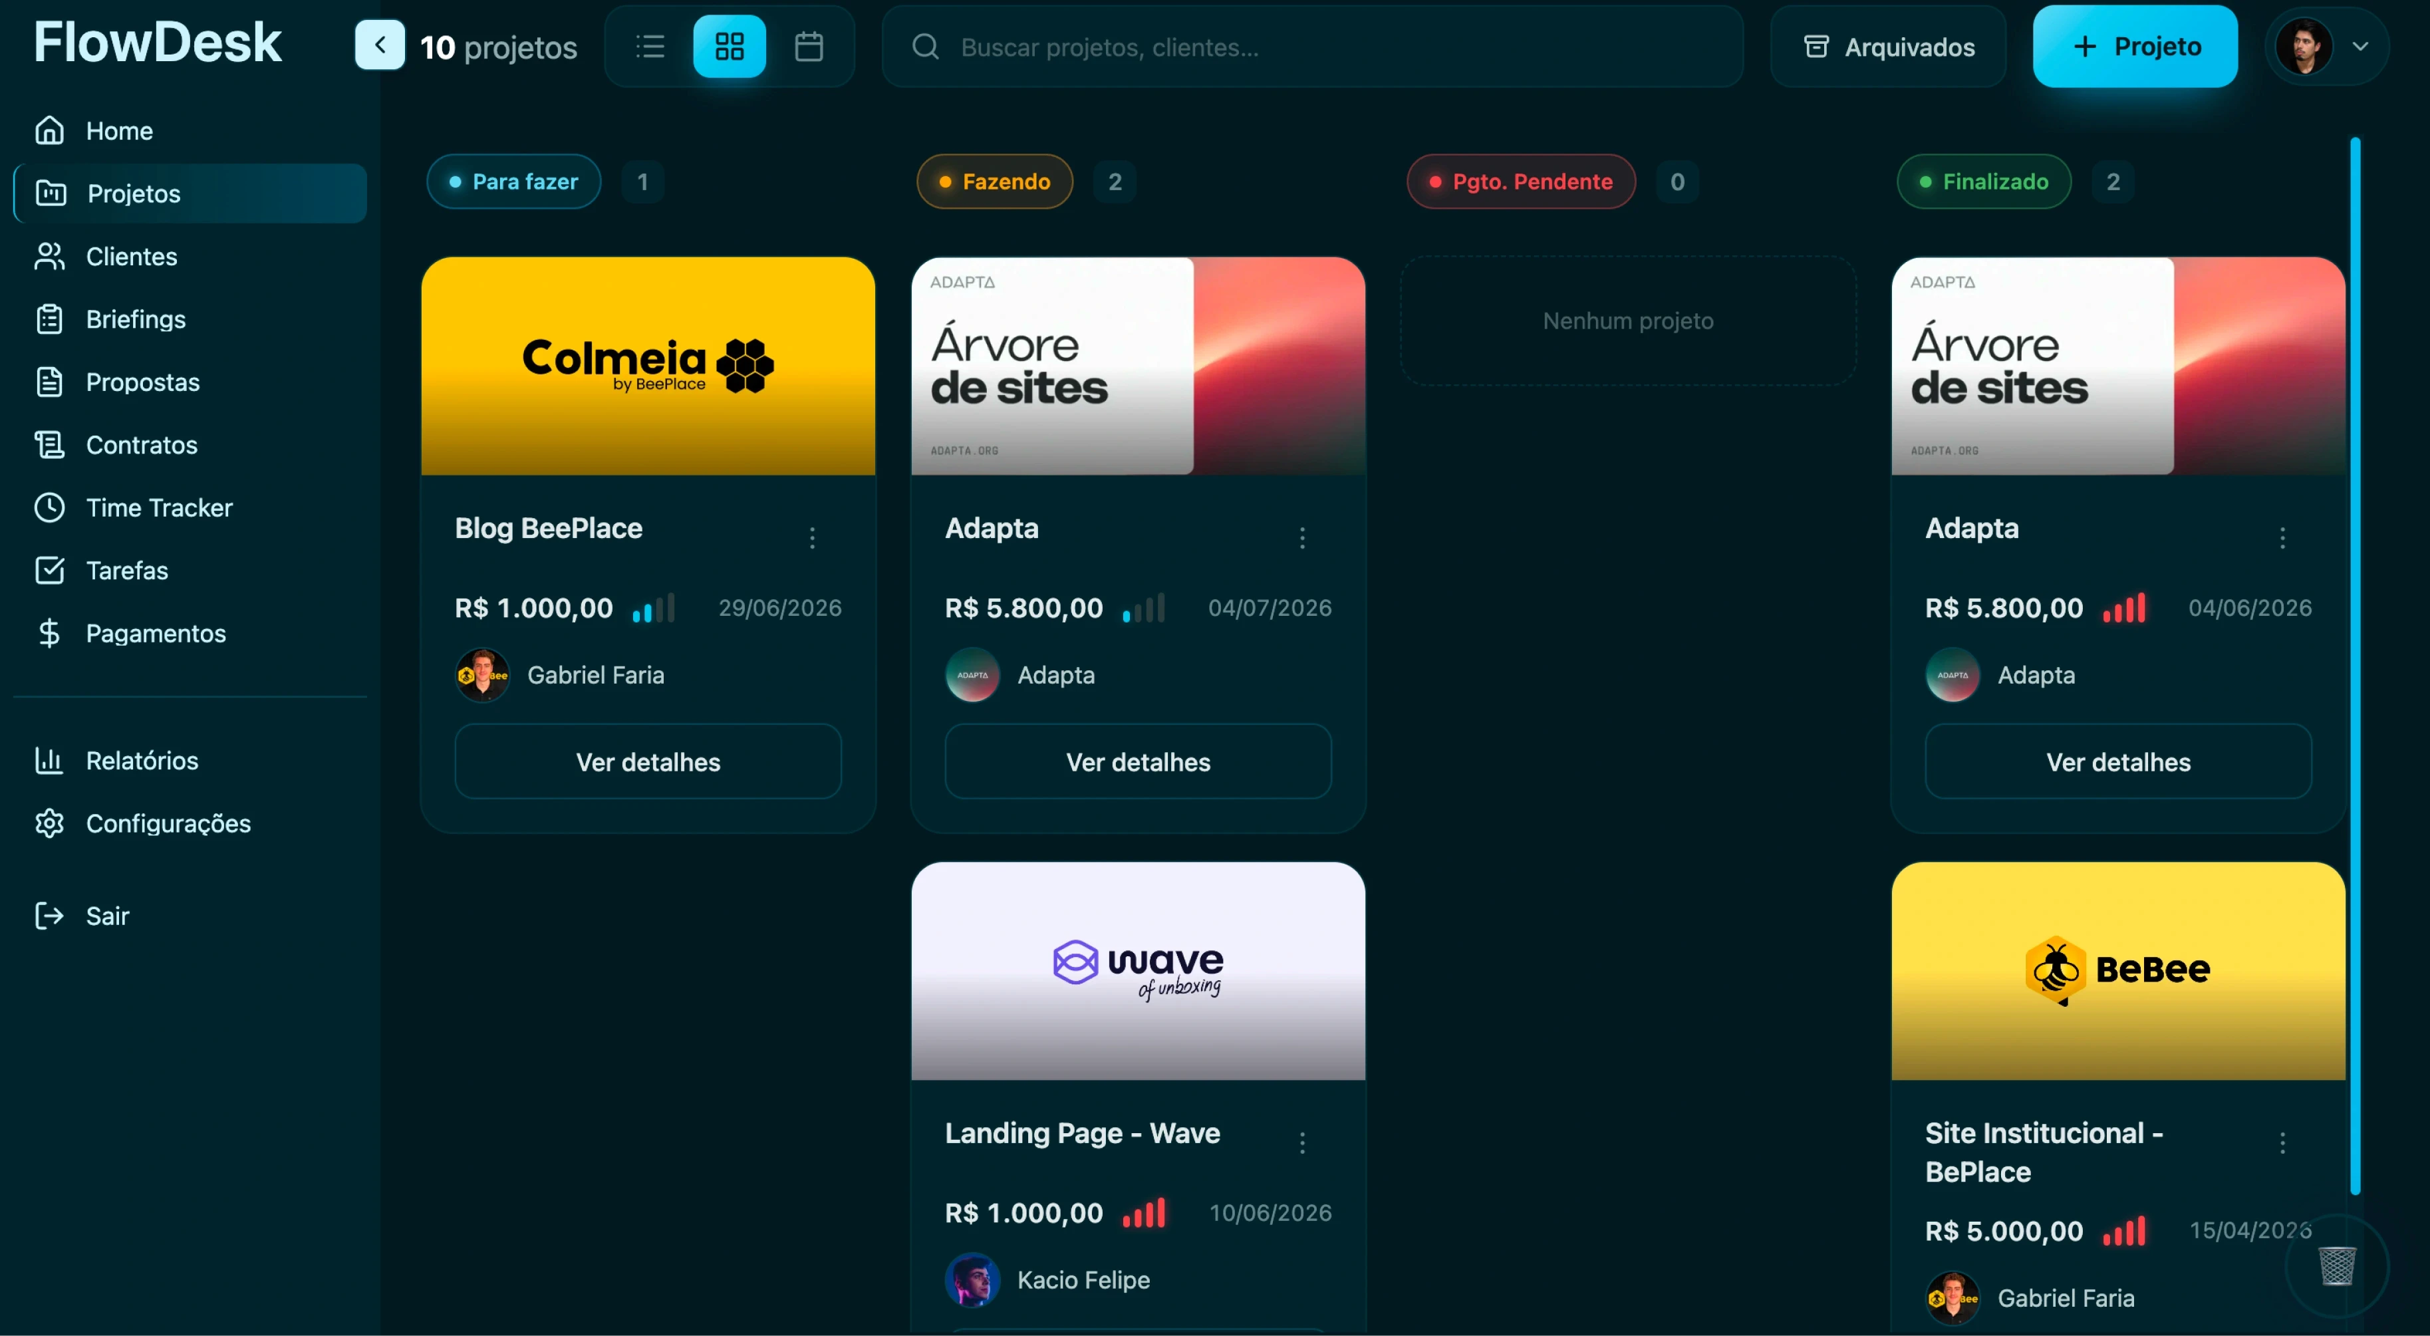The image size is (2430, 1336).
Task: Click the red priority bars on Site Institucional
Action: tap(2124, 1230)
